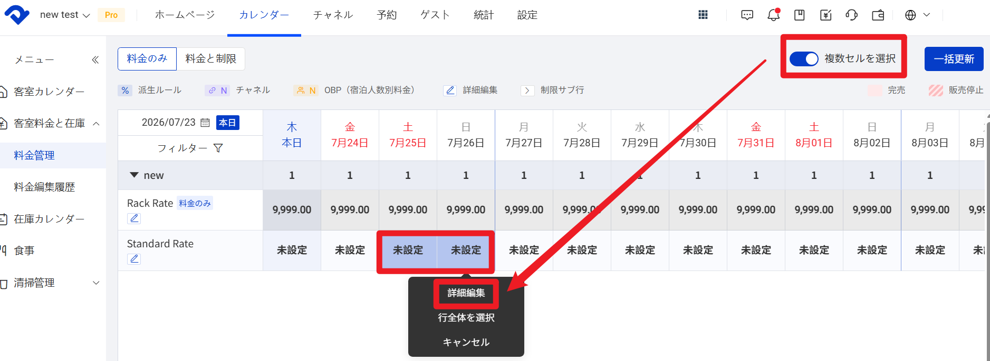Choose 詳細編集 in the popup menu
The height and width of the screenshot is (361, 990).
coord(466,293)
